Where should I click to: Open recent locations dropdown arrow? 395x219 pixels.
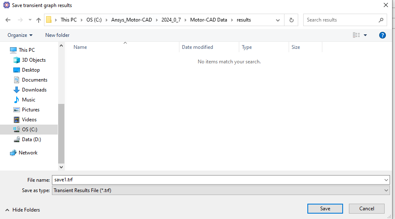coord(30,20)
